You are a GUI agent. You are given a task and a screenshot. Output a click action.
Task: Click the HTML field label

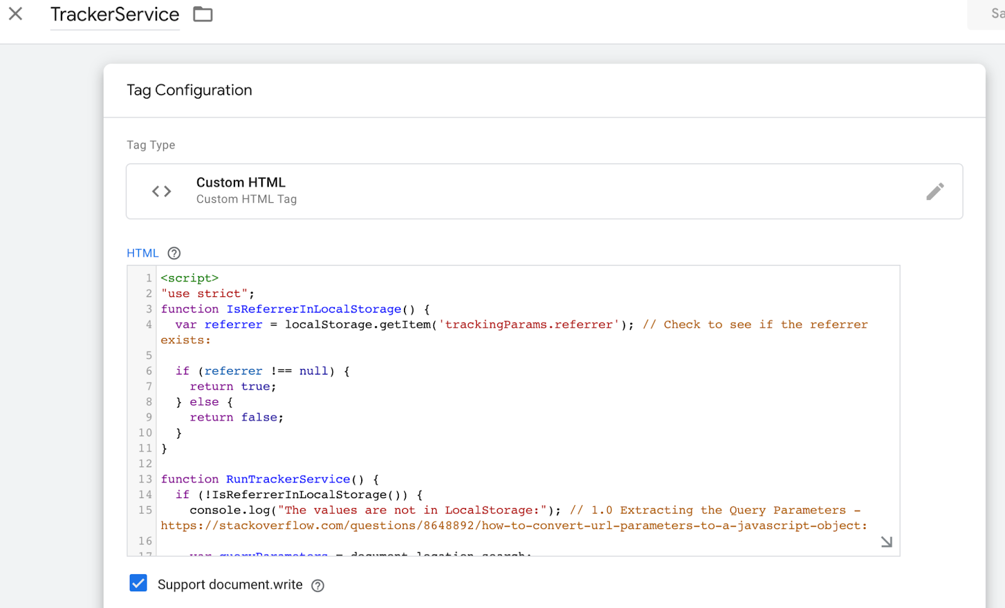[143, 253]
